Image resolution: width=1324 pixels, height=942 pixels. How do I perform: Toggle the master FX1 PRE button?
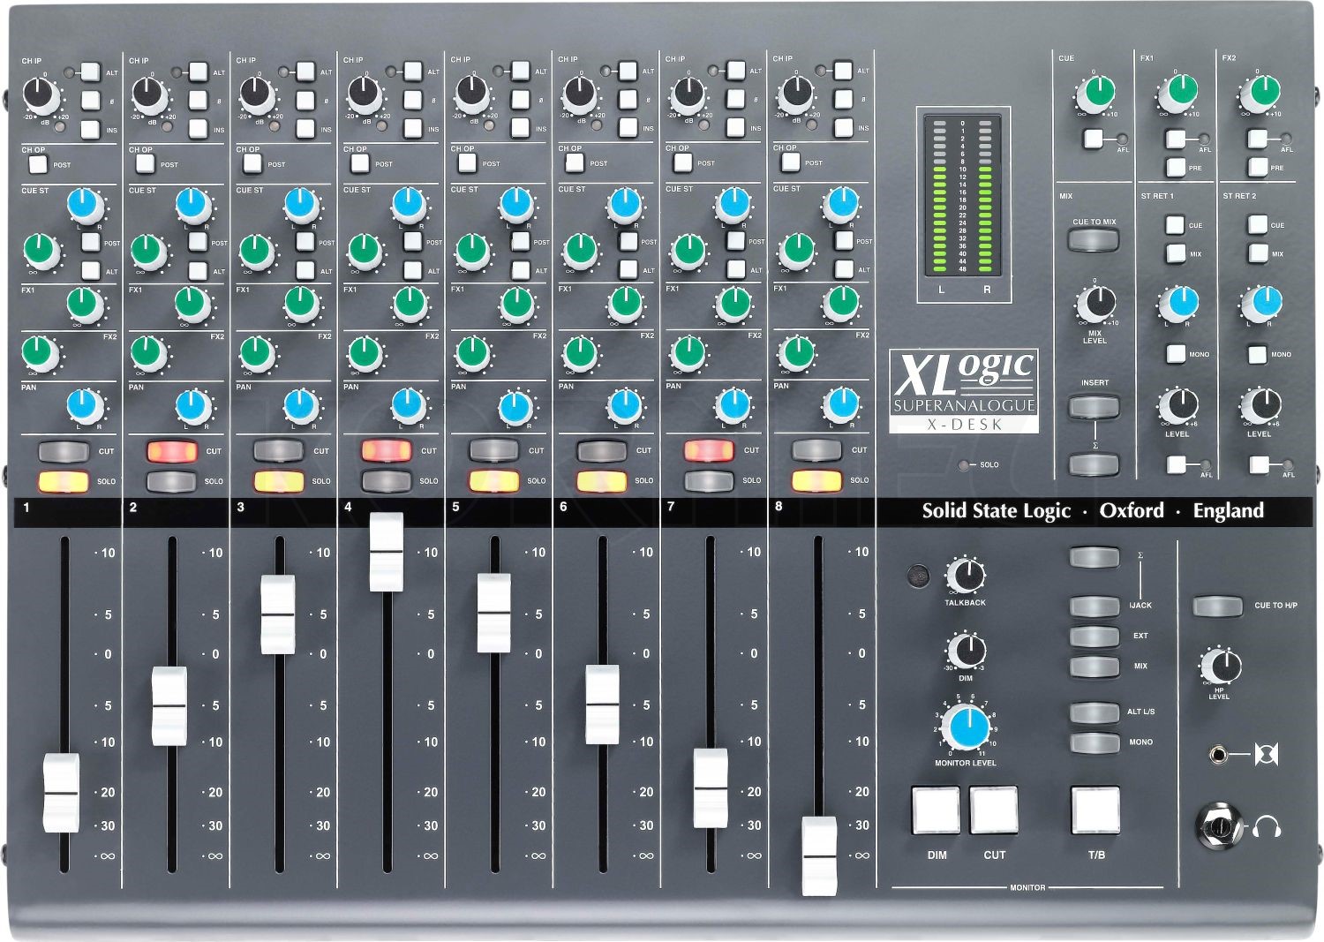click(x=1176, y=167)
